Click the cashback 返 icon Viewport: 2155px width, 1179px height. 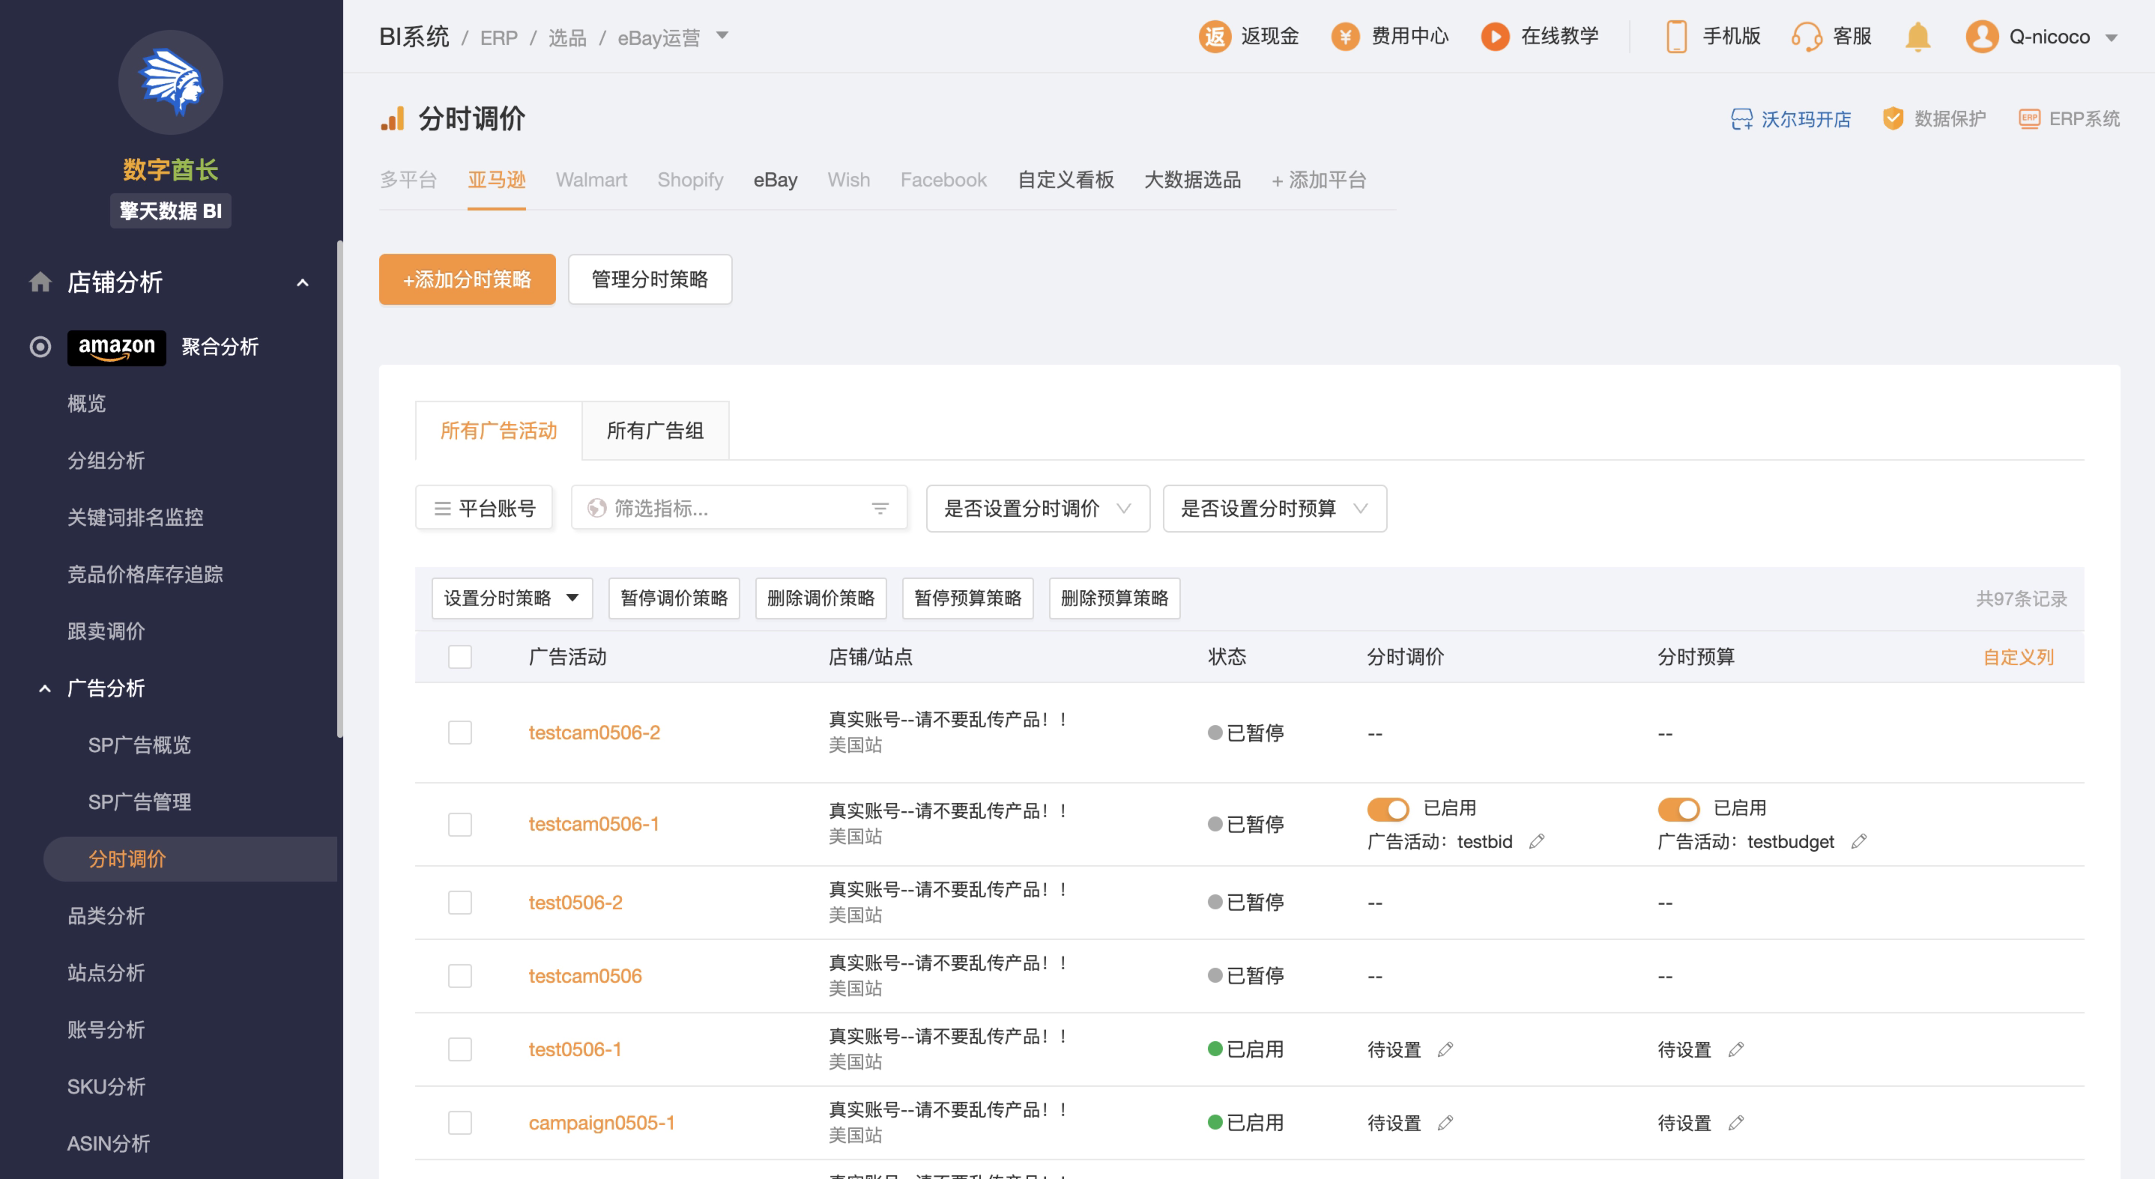(1214, 37)
